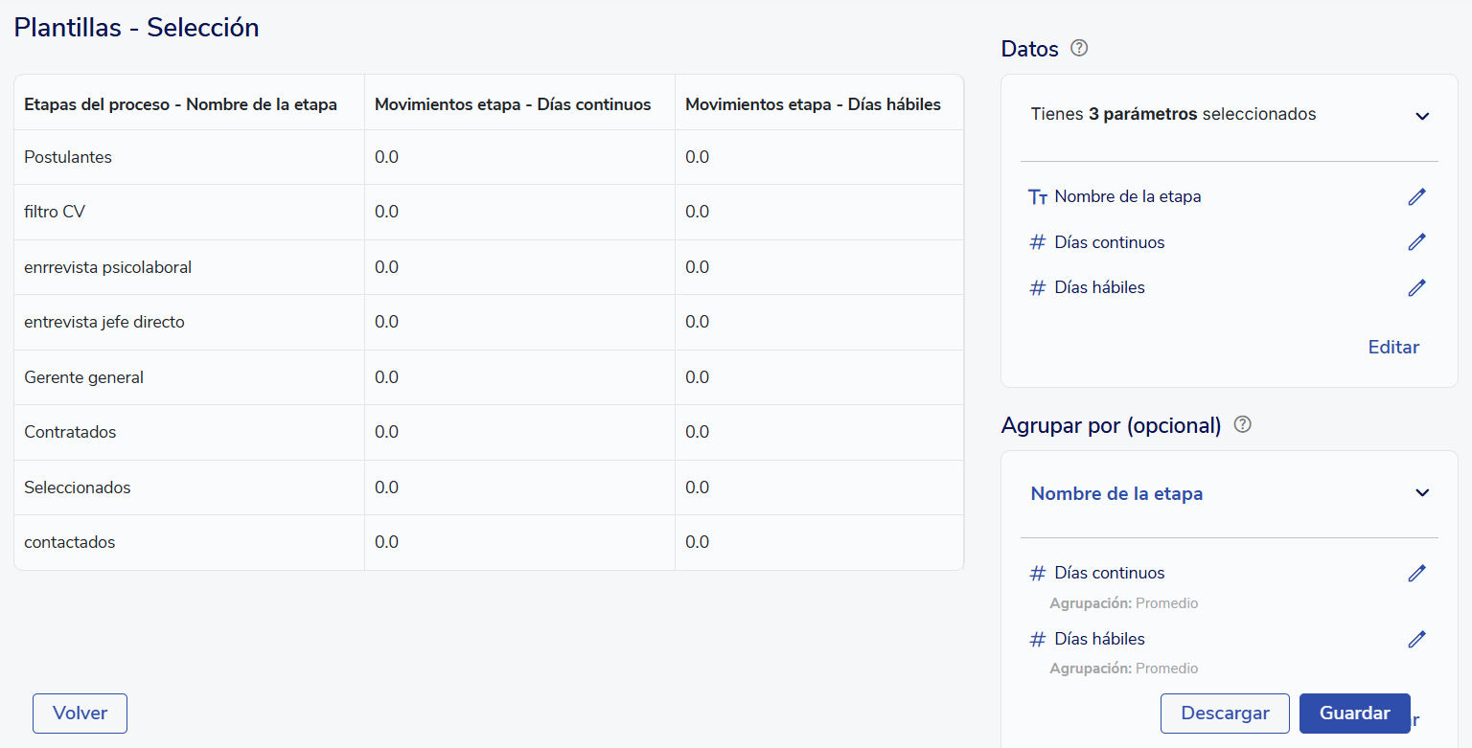
Task: Click the text-type icon beside Nombre de la etapa
Action: 1037,197
